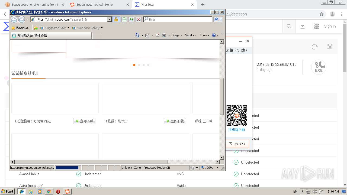347x195 pixels.
Task: Click the security lock icon beside address bar
Action: (x=116, y=19)
